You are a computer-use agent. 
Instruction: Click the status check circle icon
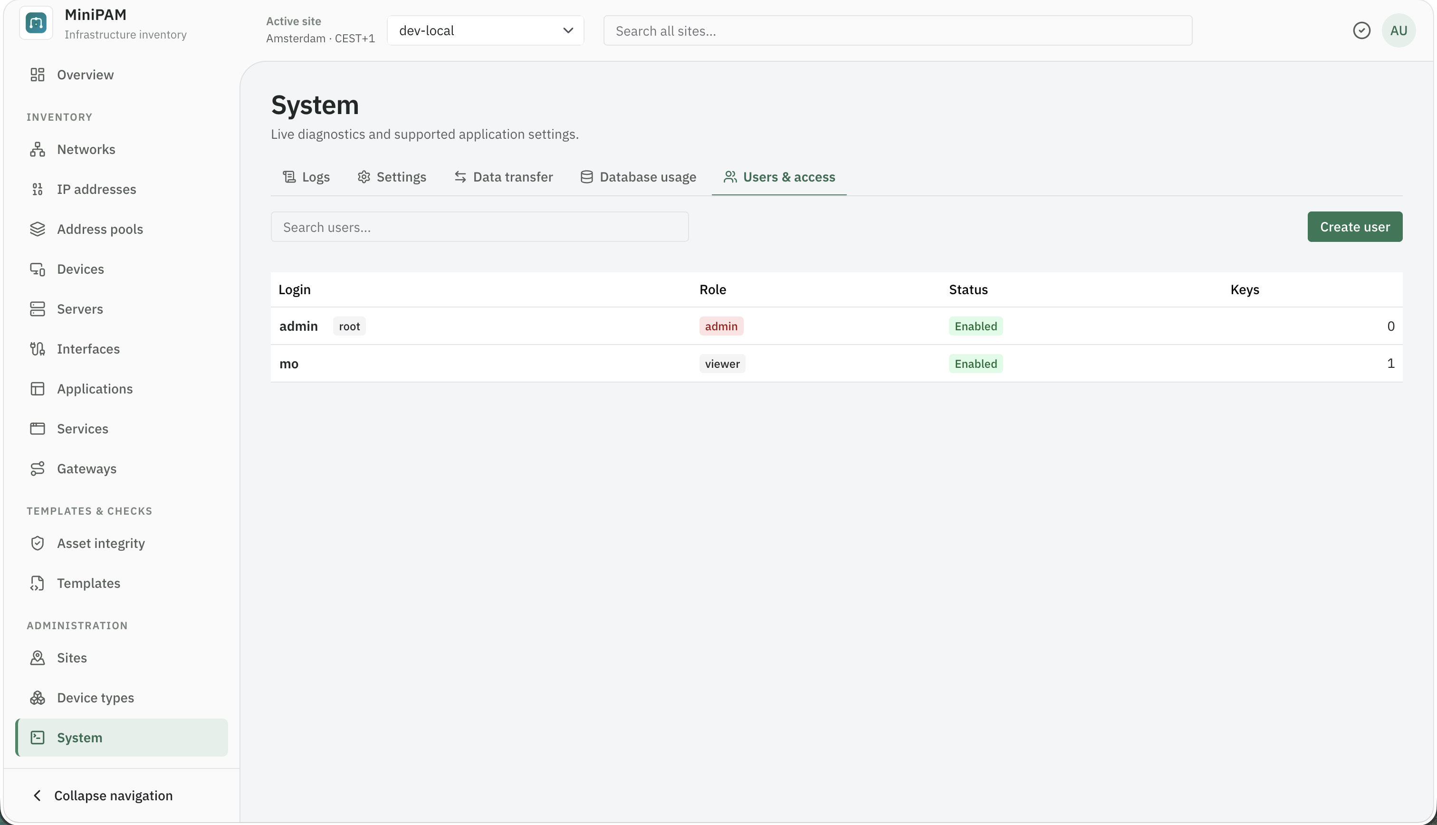(1361, 30)
